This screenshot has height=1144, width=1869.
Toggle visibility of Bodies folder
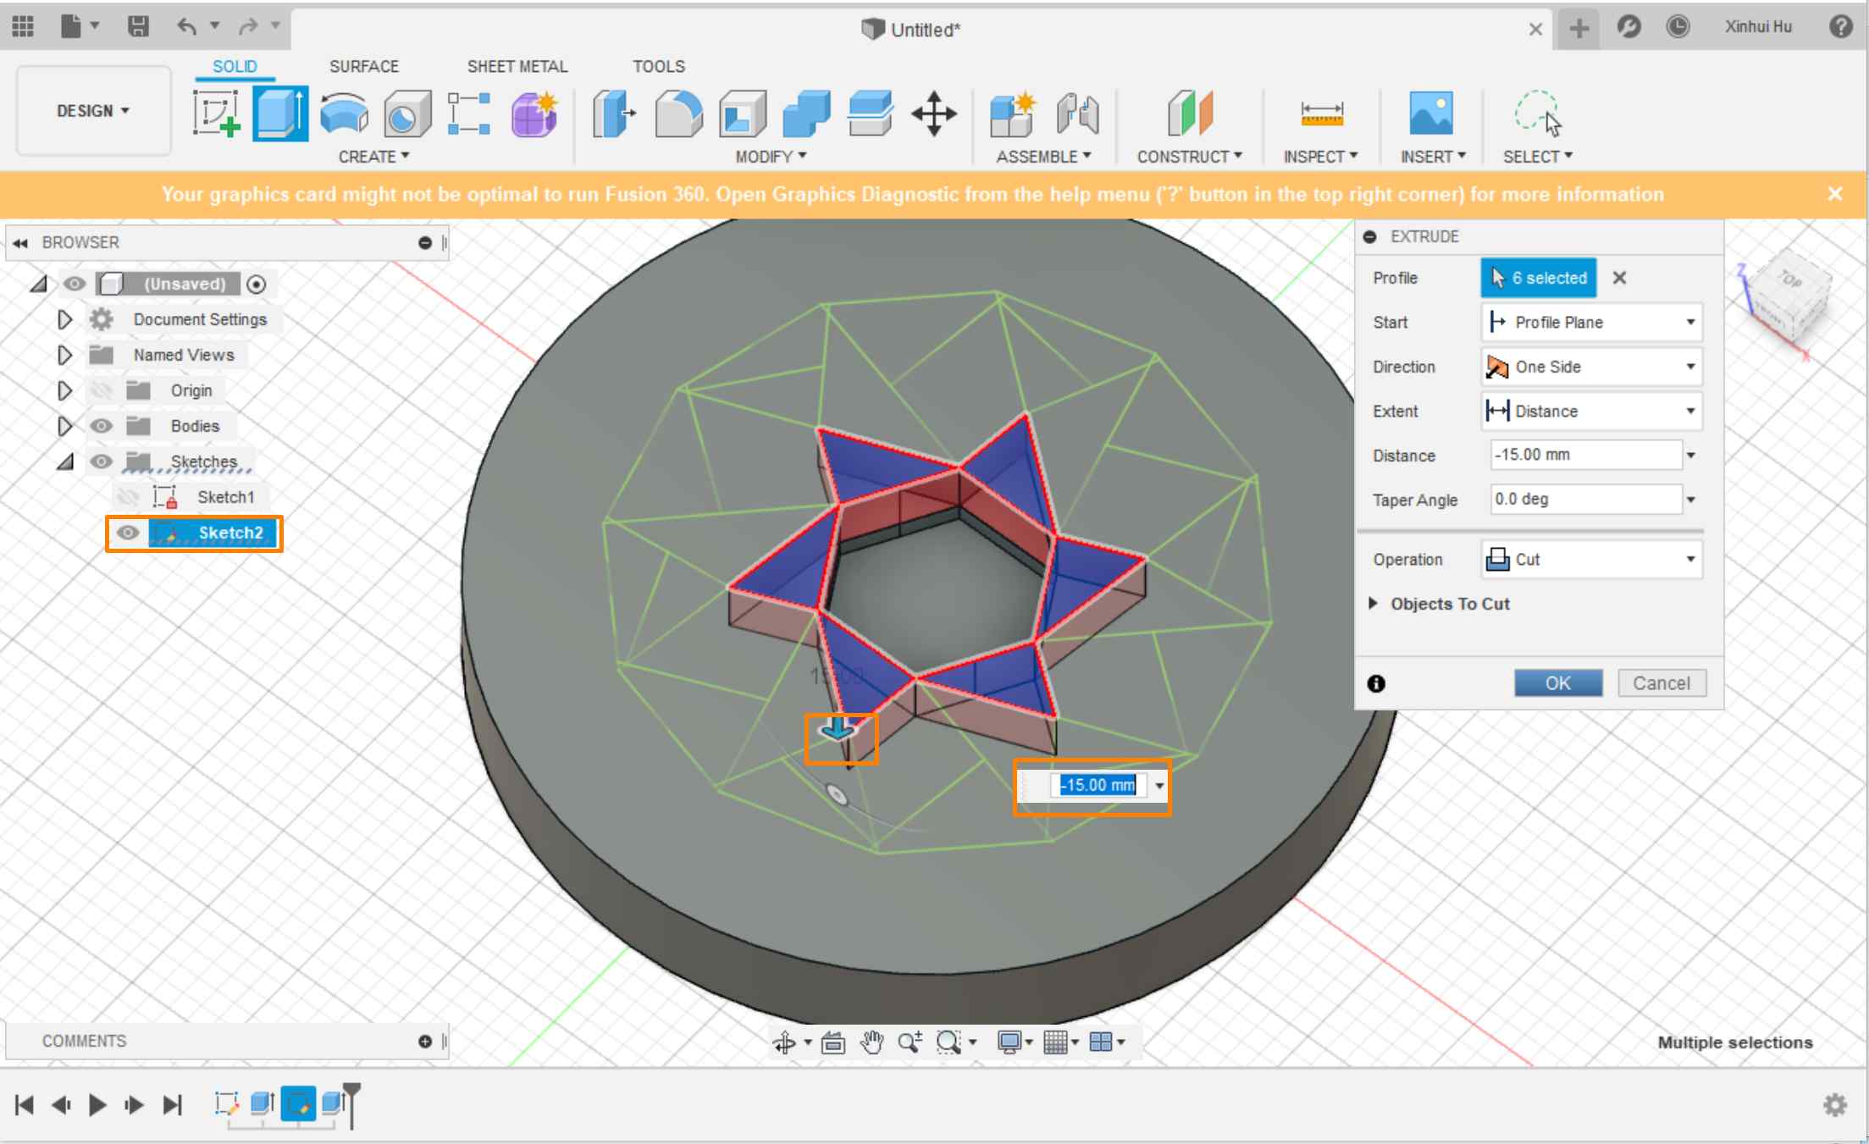[x=100, y=426]
